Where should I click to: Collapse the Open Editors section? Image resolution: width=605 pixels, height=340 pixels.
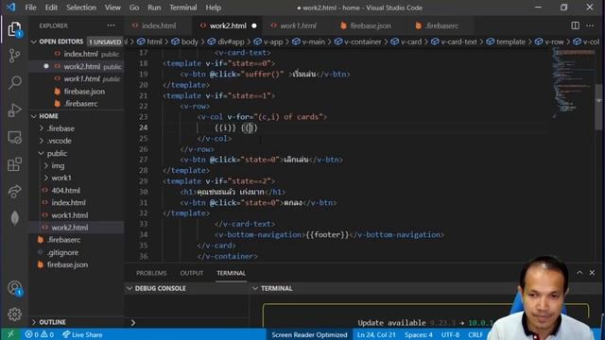(x=34, y=42)
